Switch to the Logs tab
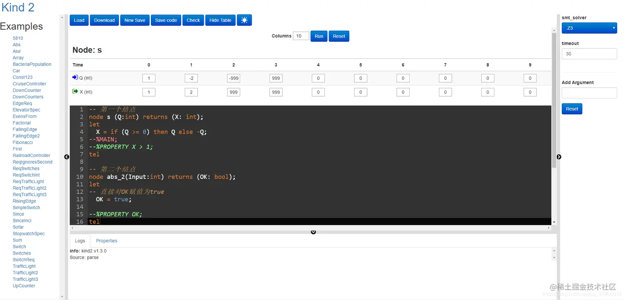Image resolution: width=625 pixels, height=300 pixels. tap(80, 241)
